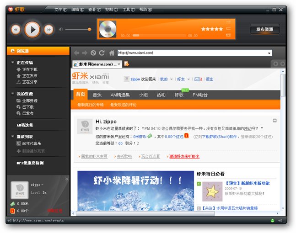Select the 浏览器 sidebar header
Viewport: 296px width, 233px height.
click(x=38, y=51)
